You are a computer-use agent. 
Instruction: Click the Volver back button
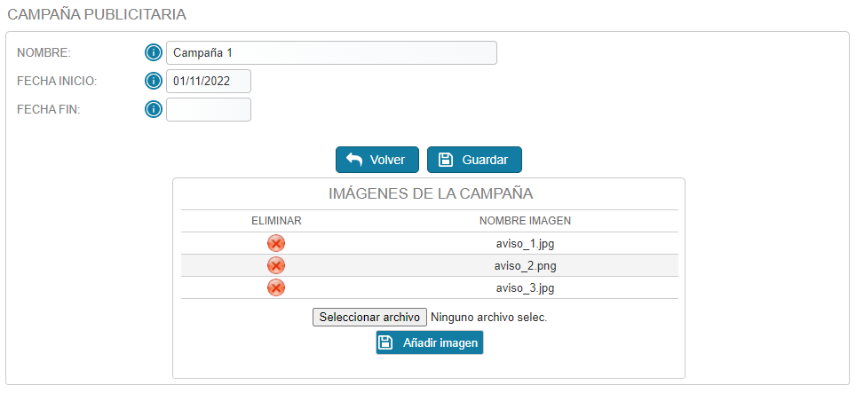click(x=377, y=160)
